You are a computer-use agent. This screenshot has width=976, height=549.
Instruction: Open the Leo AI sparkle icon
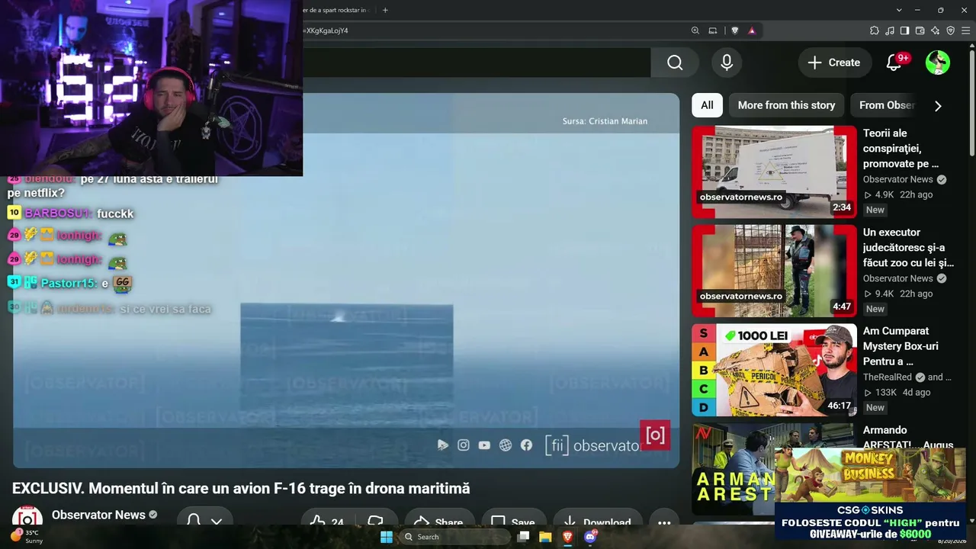pyautogui.click(x=935, y=30)
